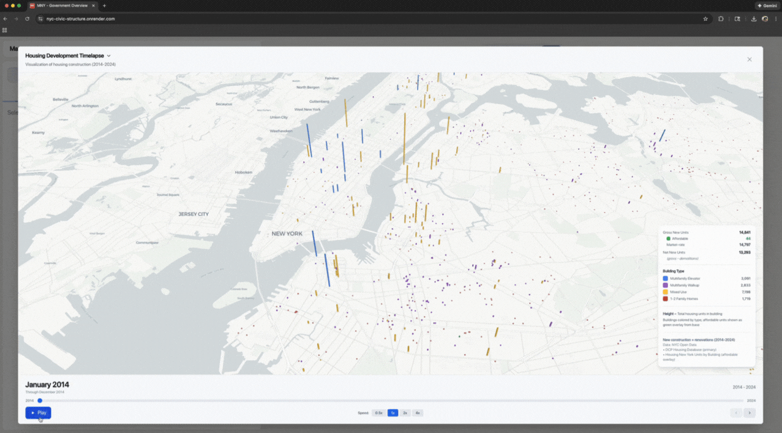This screenshot has height=433, width=782.
Task: Select the 1x speed option
Action: coord(393,413)
